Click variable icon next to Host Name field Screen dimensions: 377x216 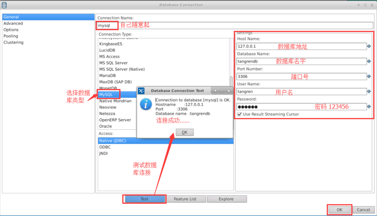point(369,46)
